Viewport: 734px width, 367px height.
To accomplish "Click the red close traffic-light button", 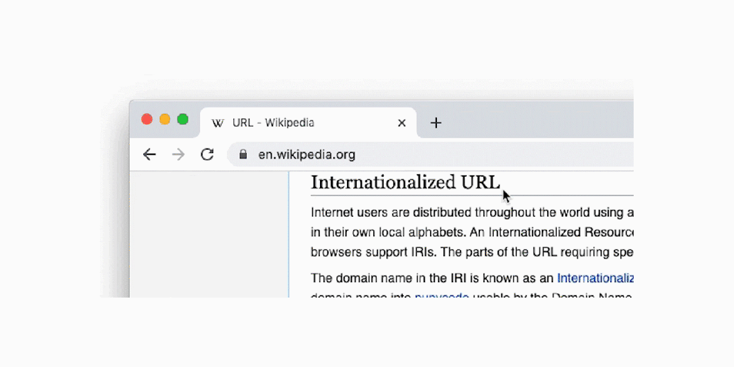I will [147, 119].
